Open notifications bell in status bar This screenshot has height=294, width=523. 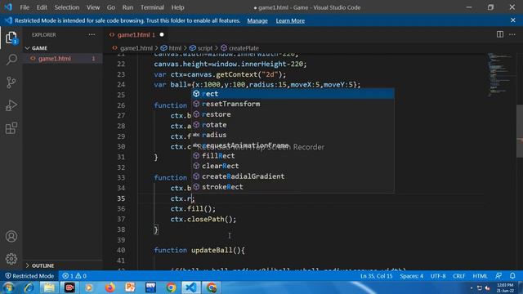(512, 276)
